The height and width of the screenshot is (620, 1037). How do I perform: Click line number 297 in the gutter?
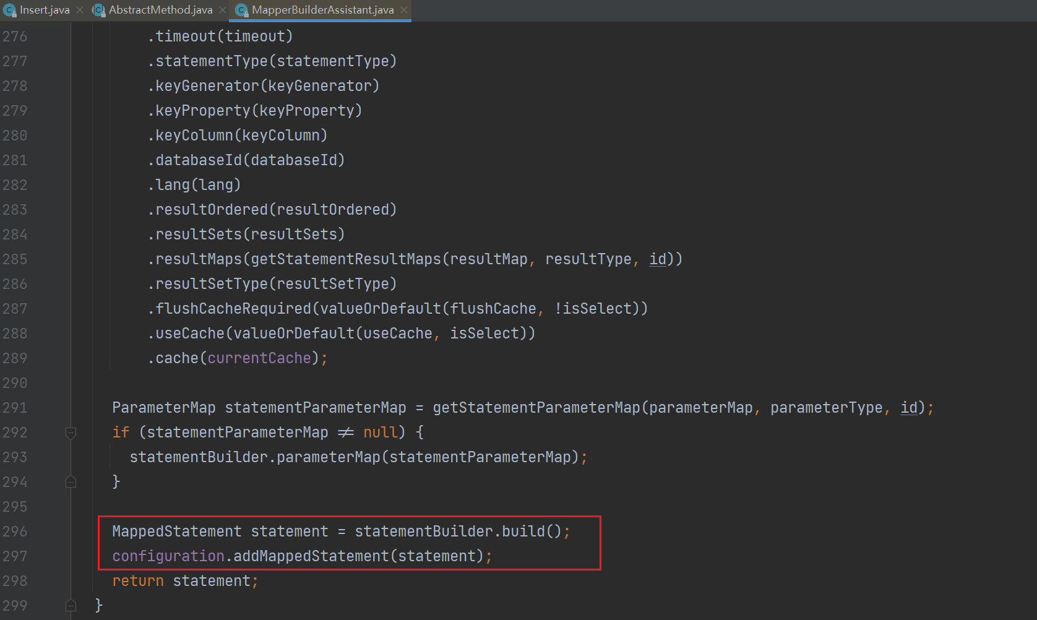15,556
